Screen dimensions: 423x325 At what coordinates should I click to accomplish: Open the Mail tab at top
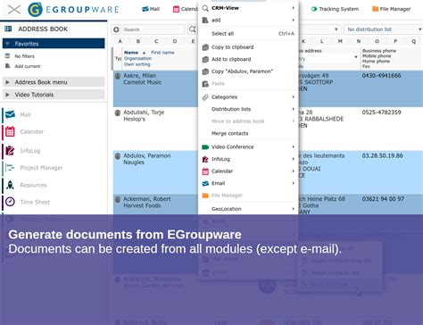tap(151, 9)
